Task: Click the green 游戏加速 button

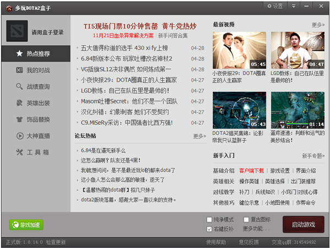Action: pos(26,225)
